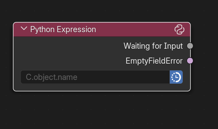Screen dimensions: 218x129
Task: Click the chevron arrow beside node title
Action: coord(24,28)
